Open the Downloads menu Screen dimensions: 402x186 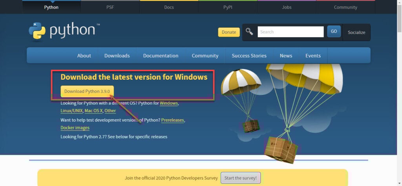click(117, 55)
